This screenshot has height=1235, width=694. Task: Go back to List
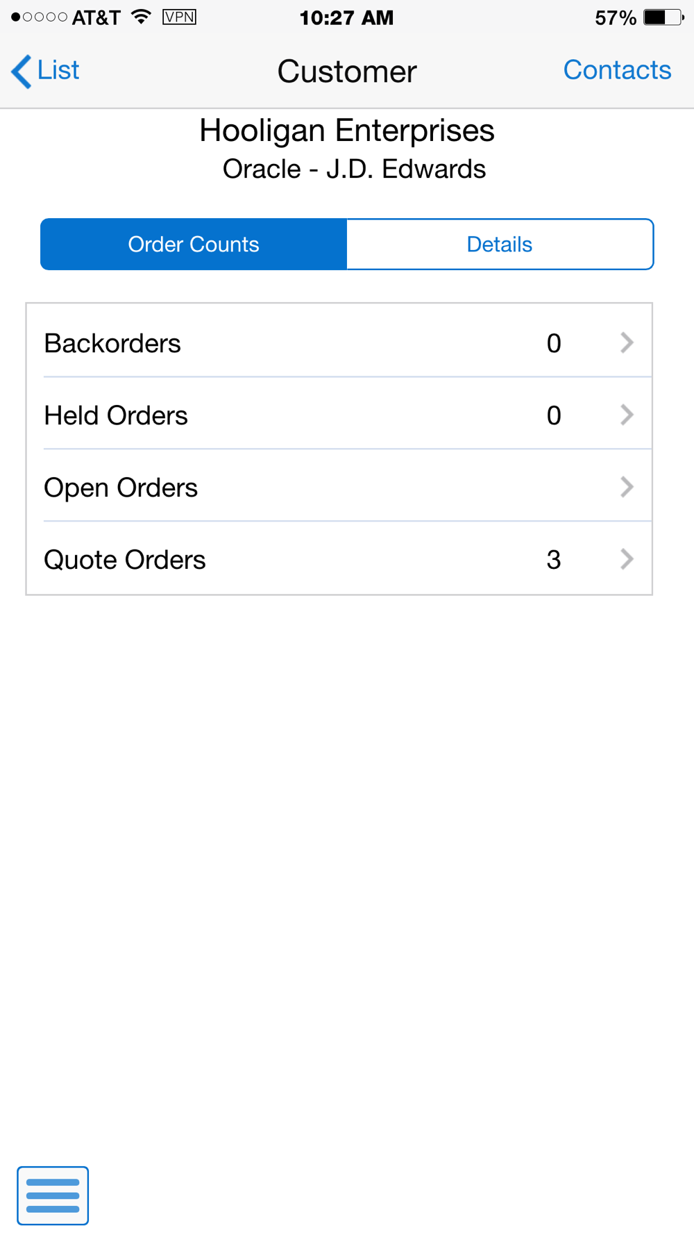[x=58, y=70]
